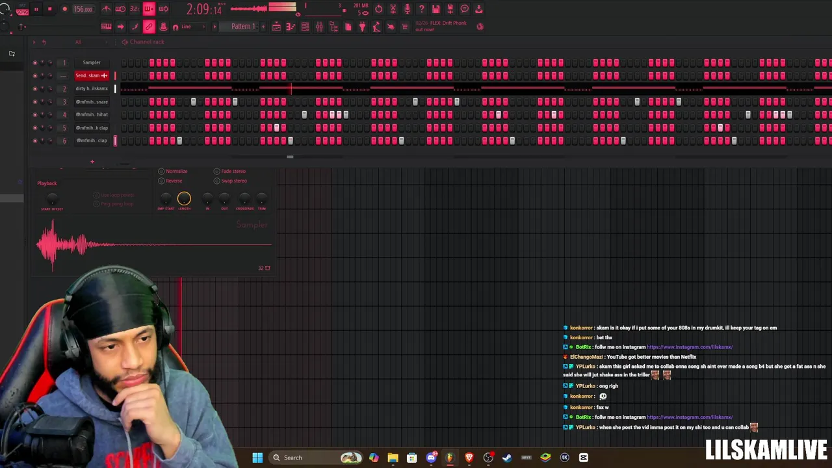Click the LENGTH knob
The height and width of the screenshot is (468, 832).
click(x=184, y=198)
